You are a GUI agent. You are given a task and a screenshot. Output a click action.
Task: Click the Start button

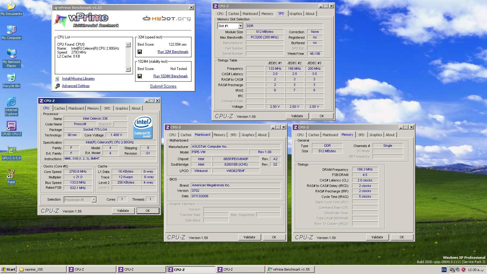pos(8,269)
